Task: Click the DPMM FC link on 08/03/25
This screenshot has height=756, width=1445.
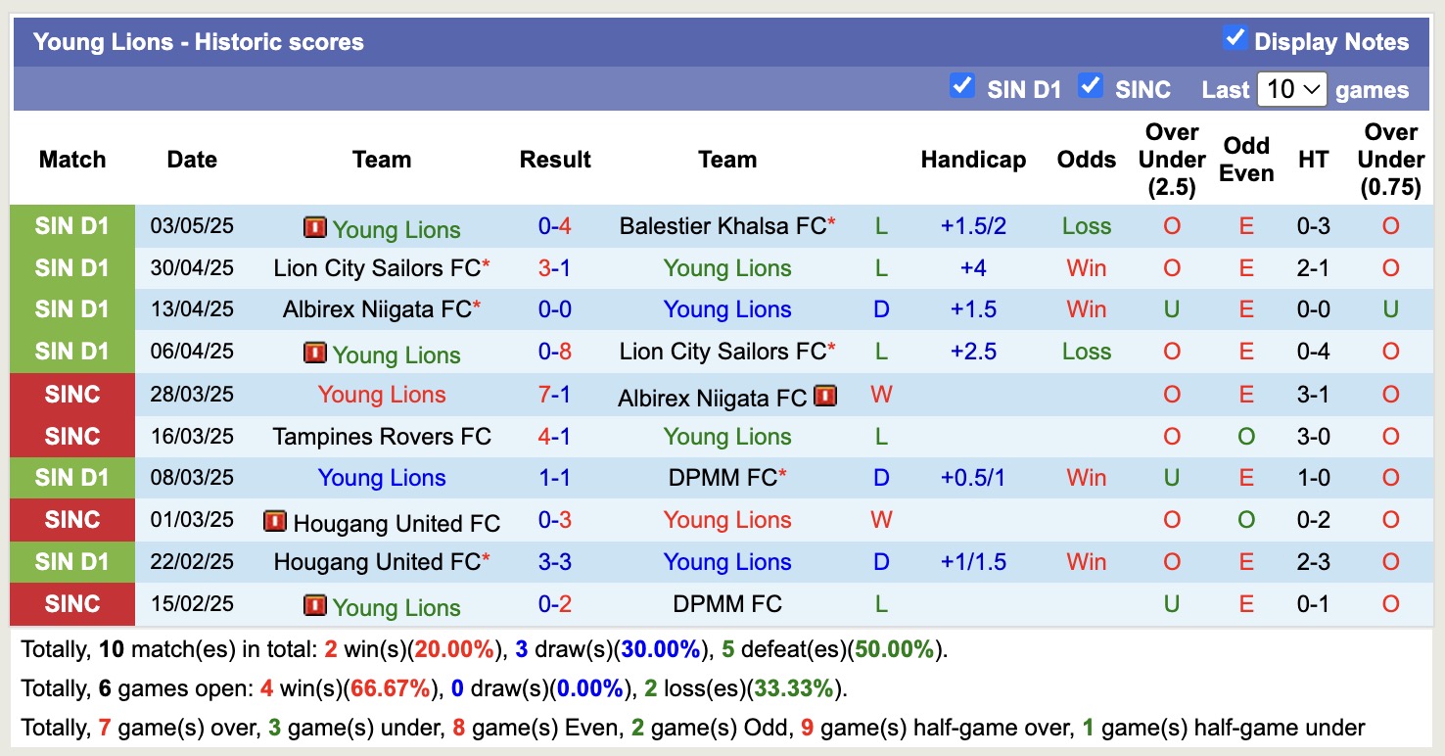Action: (722, 478)
